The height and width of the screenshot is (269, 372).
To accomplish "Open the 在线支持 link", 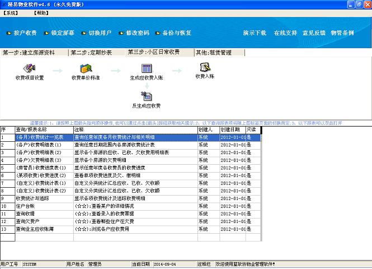I will click(x=285, y=33).
